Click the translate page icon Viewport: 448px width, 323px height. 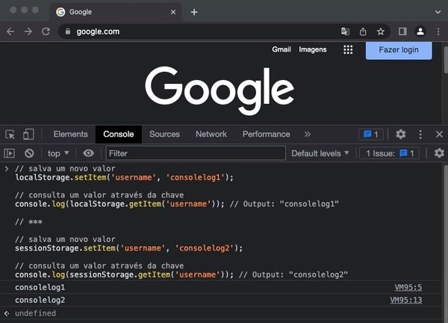pyautogui.click(x=345, y=31)
